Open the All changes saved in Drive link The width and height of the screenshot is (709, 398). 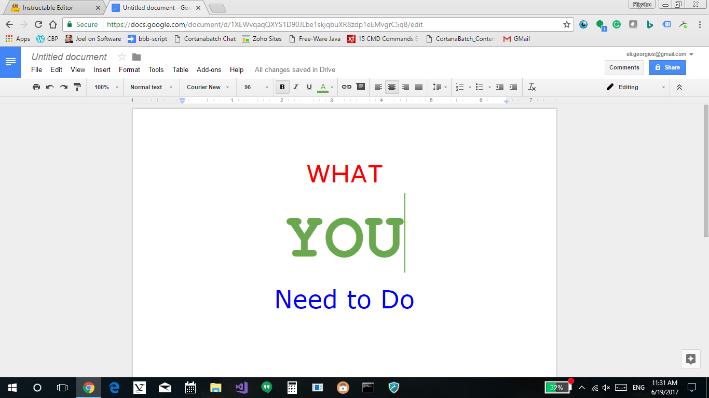click(295, 69)
